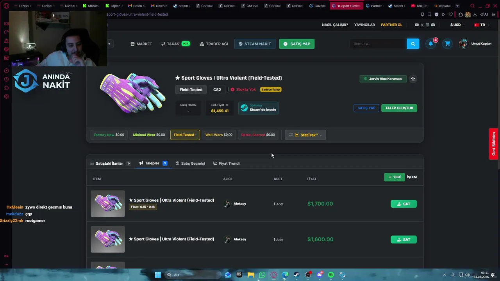Screen dimensions: 500x281
Task: Open Spotify from the Windows taskbar
Action: pos(331,275)
